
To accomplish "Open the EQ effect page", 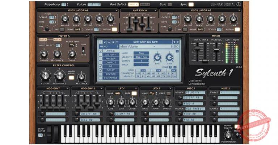I will point(111,66).
